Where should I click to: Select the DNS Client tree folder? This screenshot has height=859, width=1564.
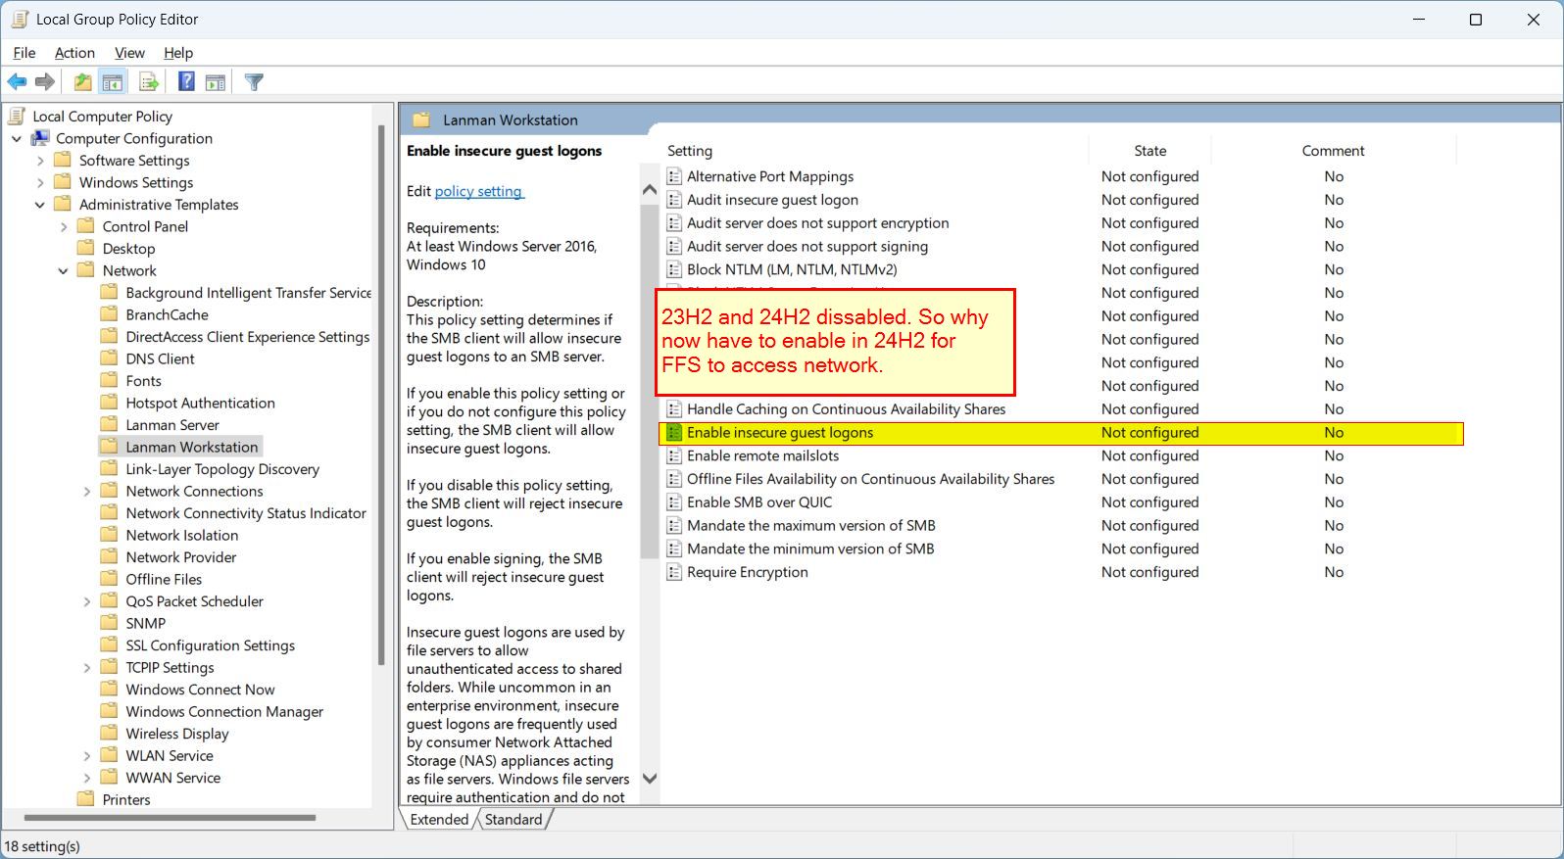160,358
